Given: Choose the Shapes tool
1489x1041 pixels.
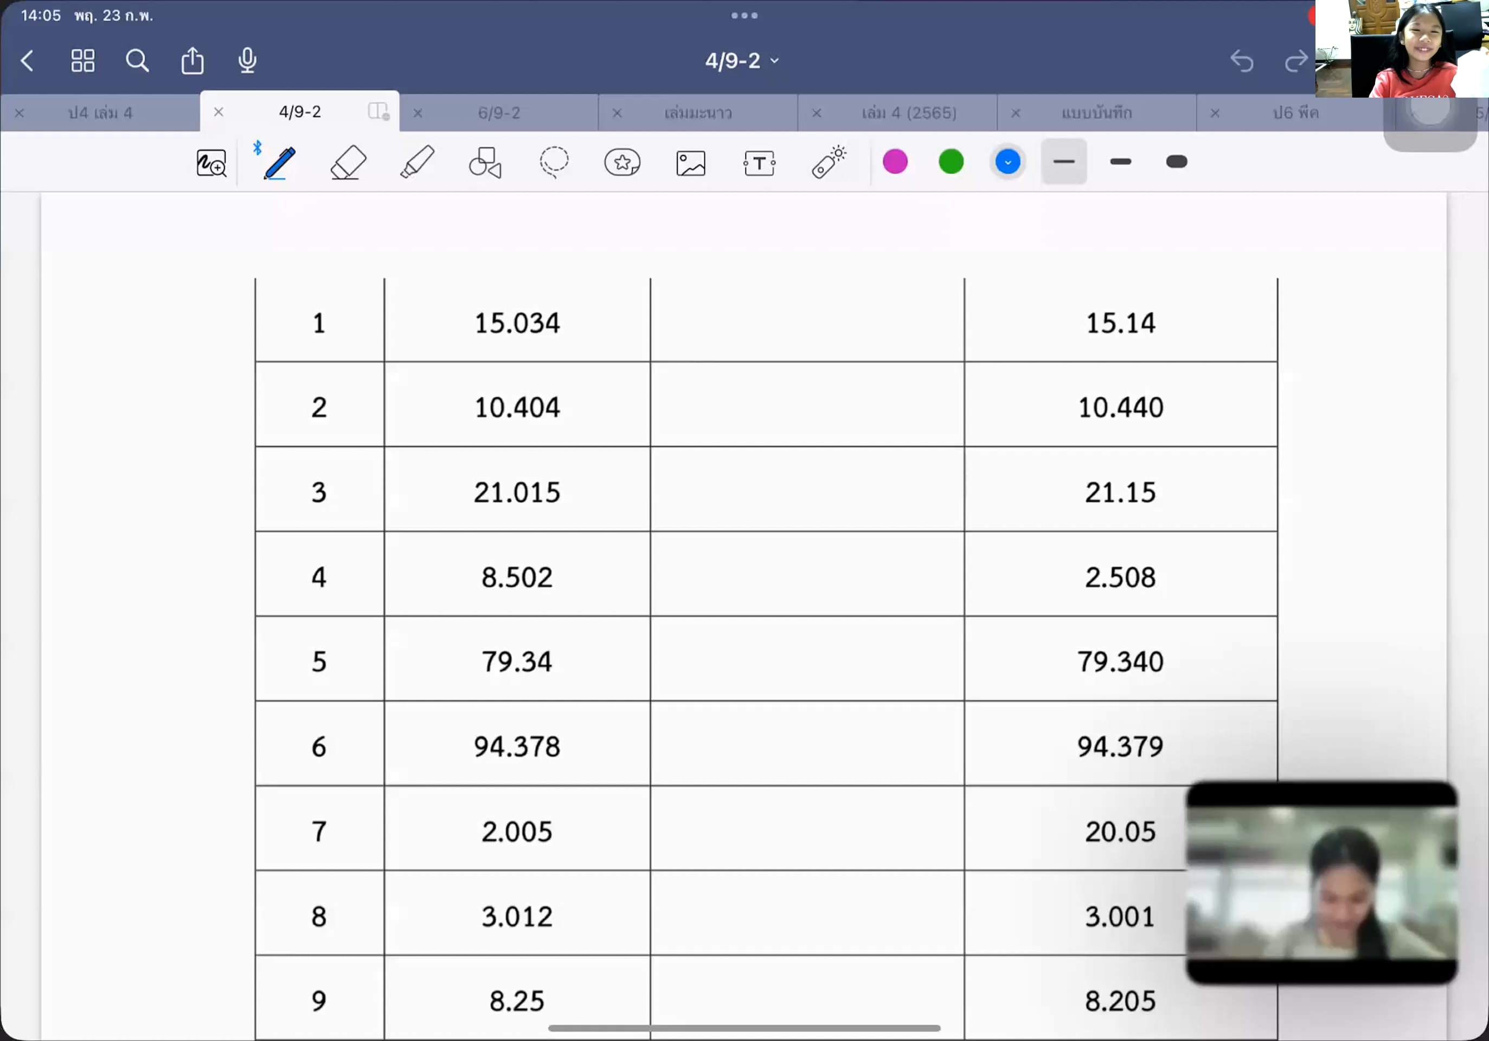Looking at the screenshot, I should click(485, 163).
